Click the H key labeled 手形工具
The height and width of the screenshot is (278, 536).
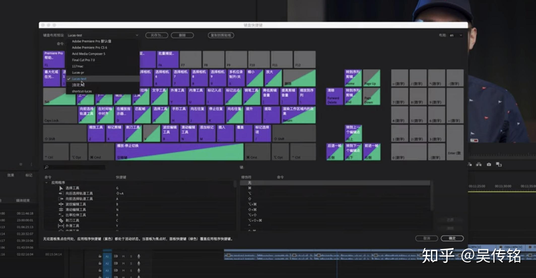(179, 115)
